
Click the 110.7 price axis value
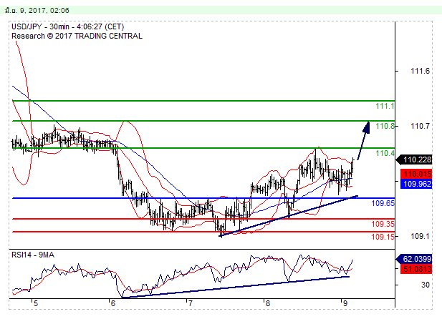421,126
